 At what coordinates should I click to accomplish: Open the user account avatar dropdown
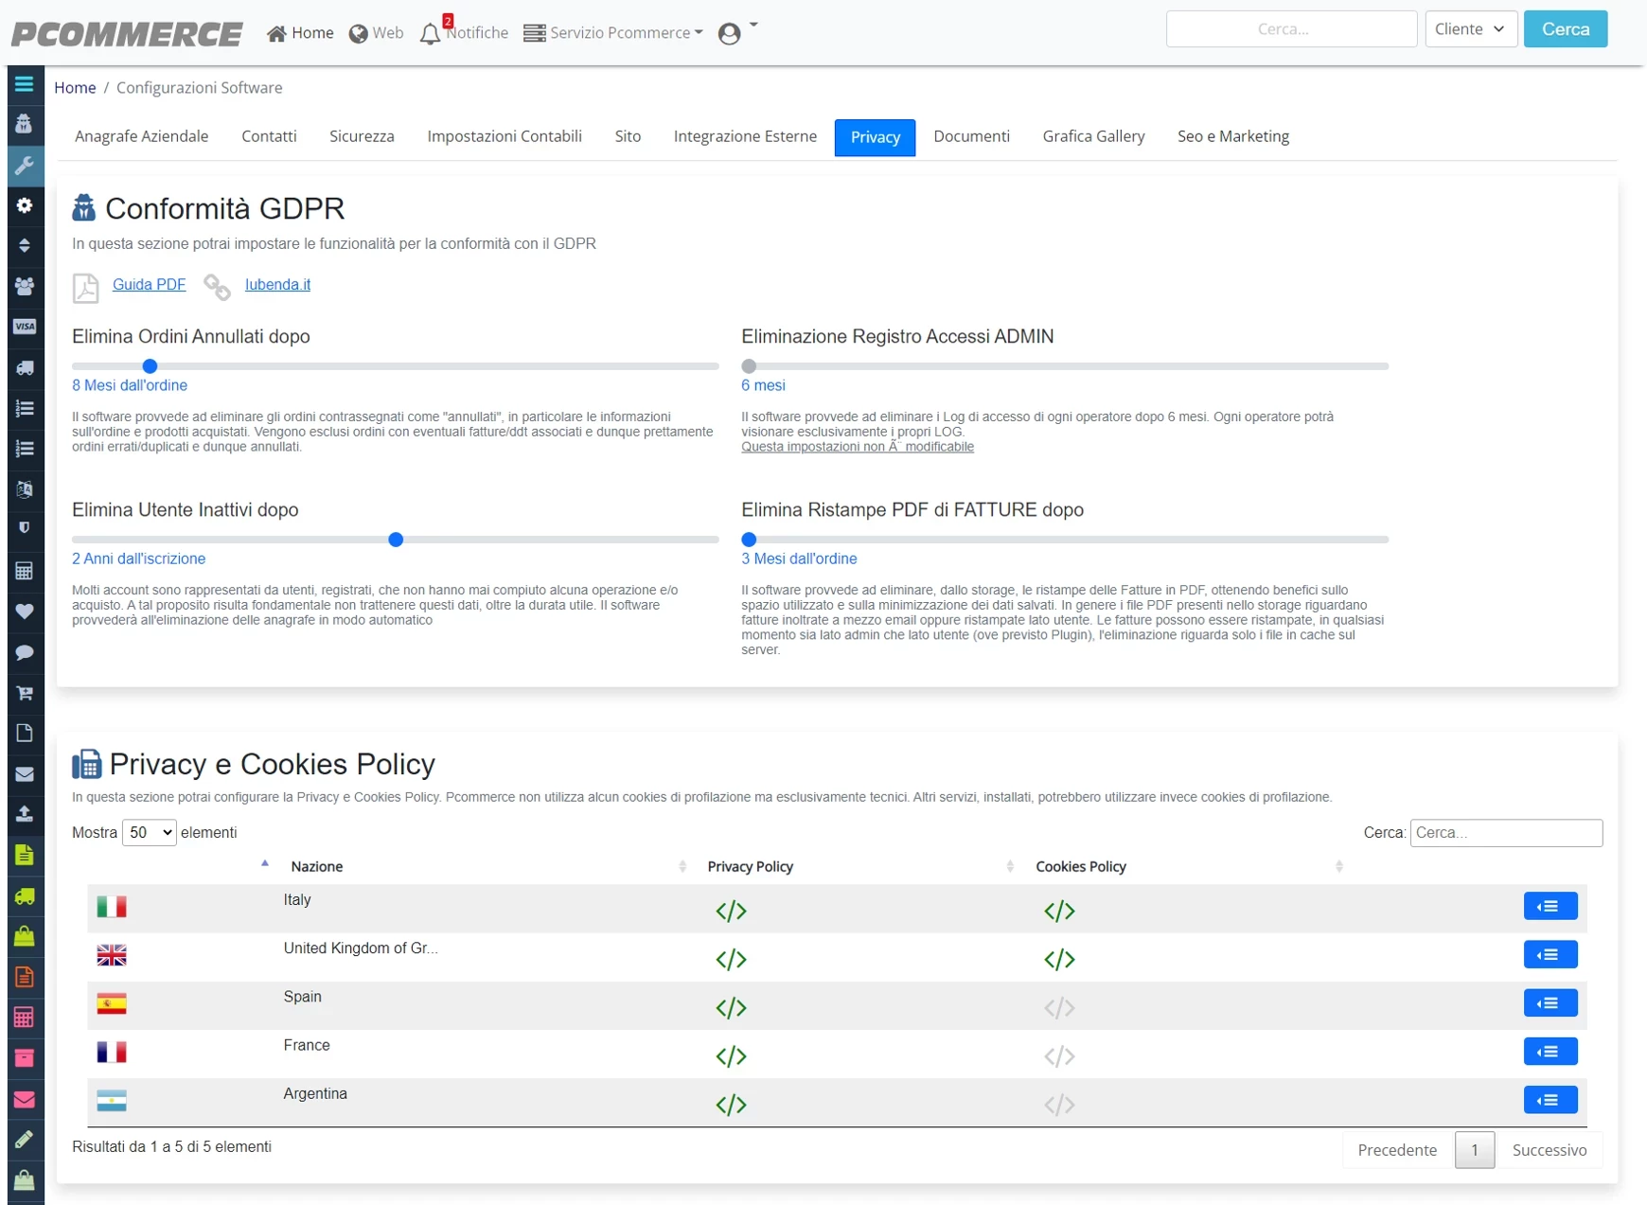pos(737,32)
